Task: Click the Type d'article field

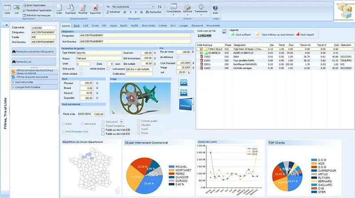Action: click(99, 53)
